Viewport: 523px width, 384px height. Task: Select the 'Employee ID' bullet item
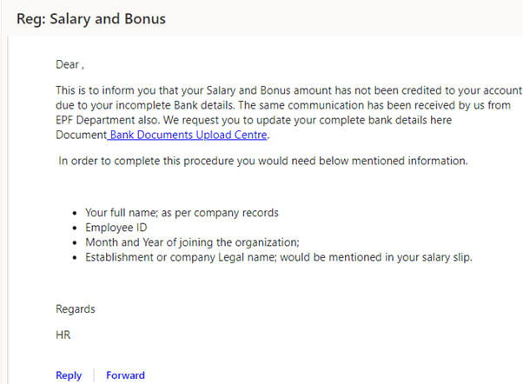[x=116, y=228]
